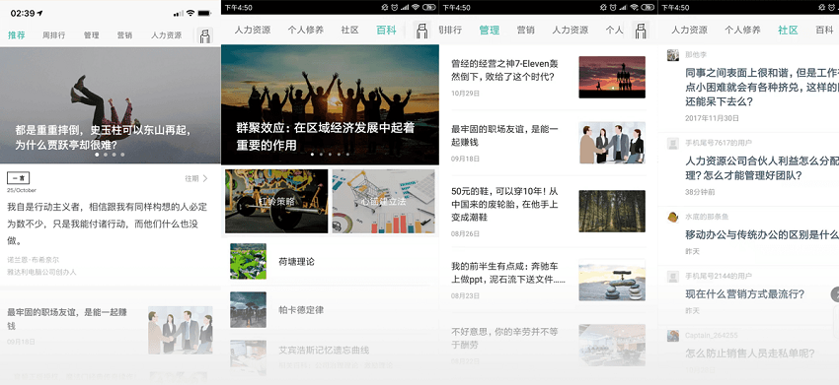Tap avatar of 手机尾号2144的用户
The image size is (839, 385).
(x=673, y=276)
